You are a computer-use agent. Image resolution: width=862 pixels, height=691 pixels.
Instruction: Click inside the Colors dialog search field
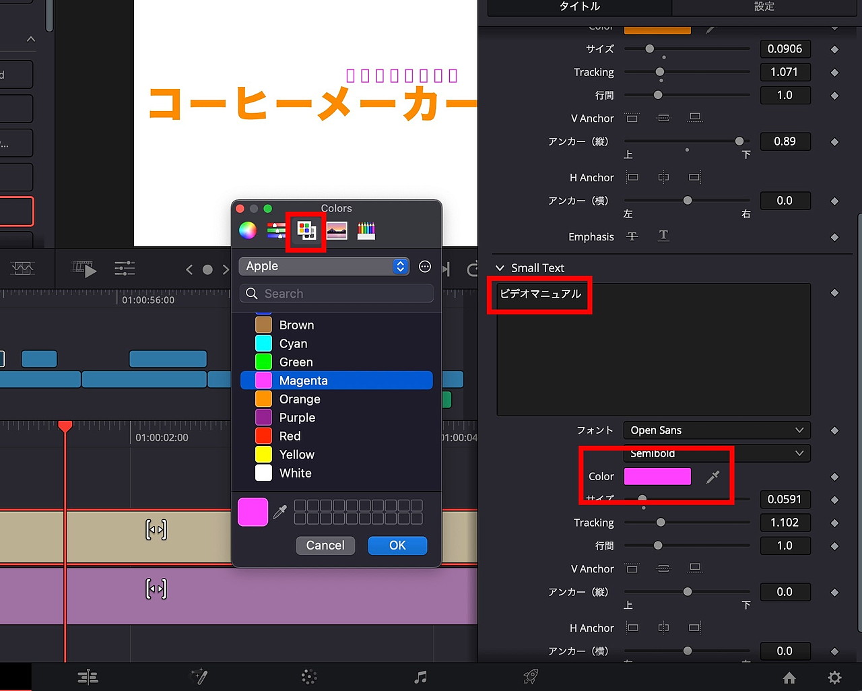pos(336,293)
